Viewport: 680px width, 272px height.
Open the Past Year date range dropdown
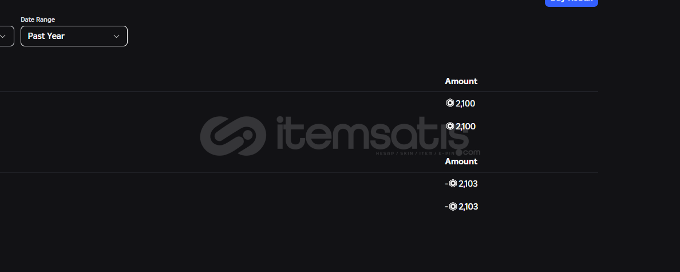[74, 36]
